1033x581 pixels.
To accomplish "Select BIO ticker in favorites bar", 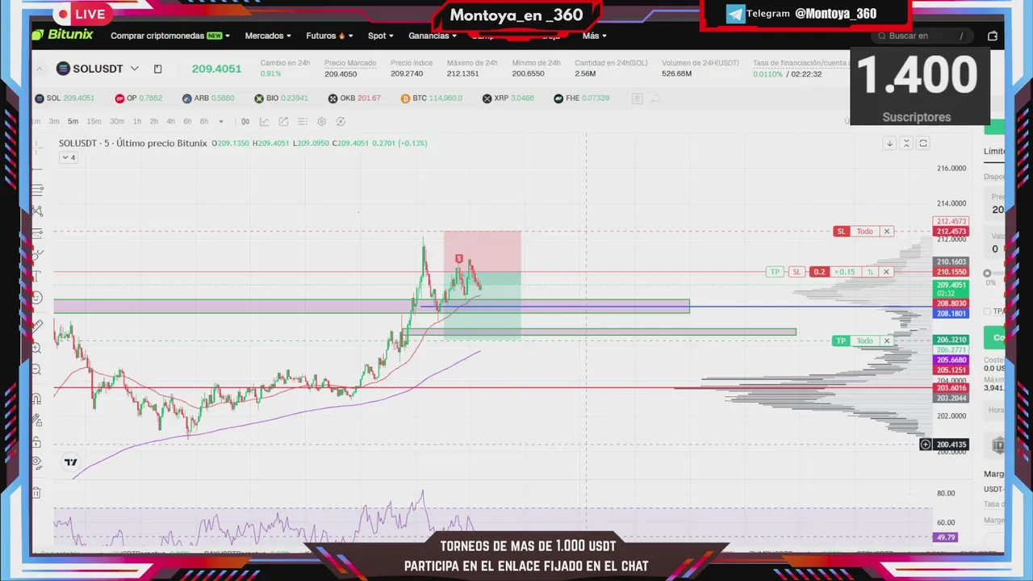I will pos(281,98).
